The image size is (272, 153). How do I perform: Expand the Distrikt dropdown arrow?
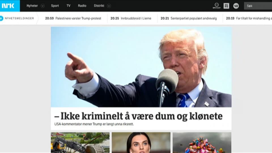pos(109,6)
